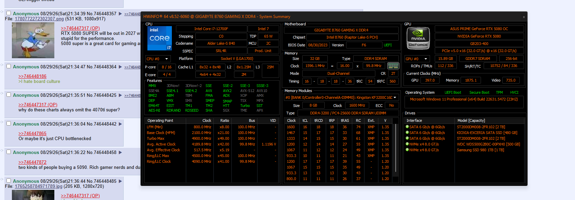The height and width of the screenshot is (200, 575).
Task: Click the 1596.1 MHz memory clock field
Action: coord(315,66)
